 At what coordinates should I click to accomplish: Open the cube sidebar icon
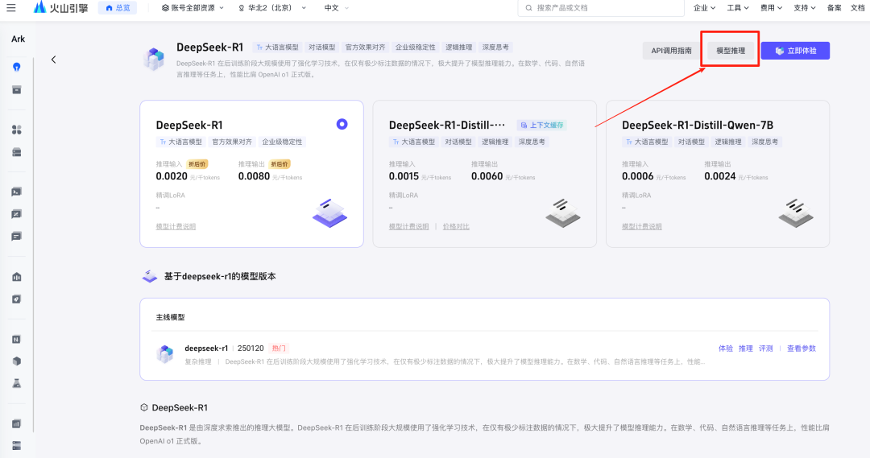click(x=17, y=361)
